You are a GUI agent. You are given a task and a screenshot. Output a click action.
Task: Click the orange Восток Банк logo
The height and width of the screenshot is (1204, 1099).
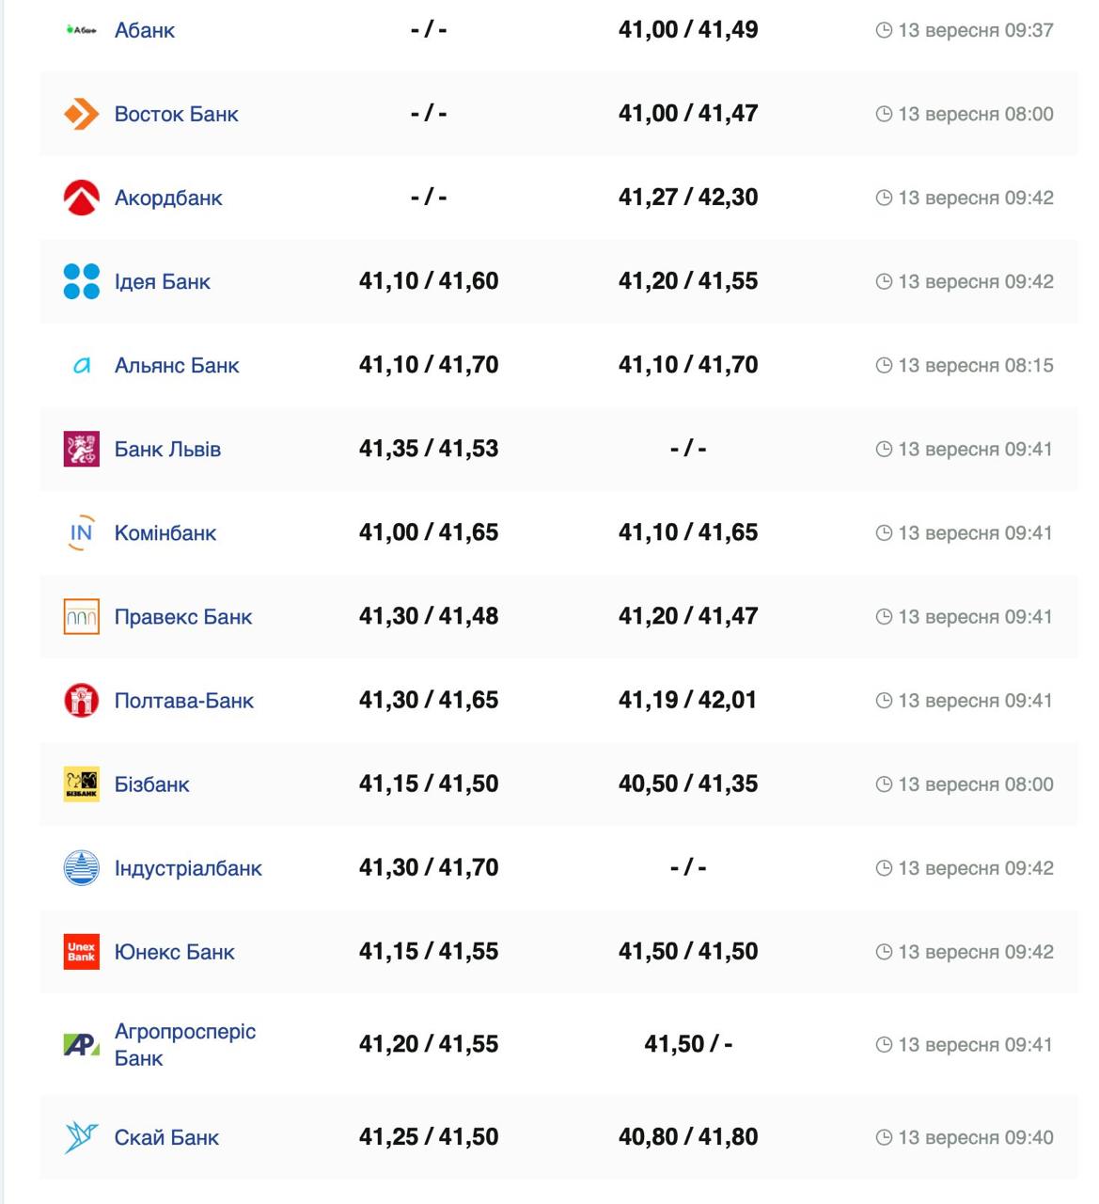(81, 114)
